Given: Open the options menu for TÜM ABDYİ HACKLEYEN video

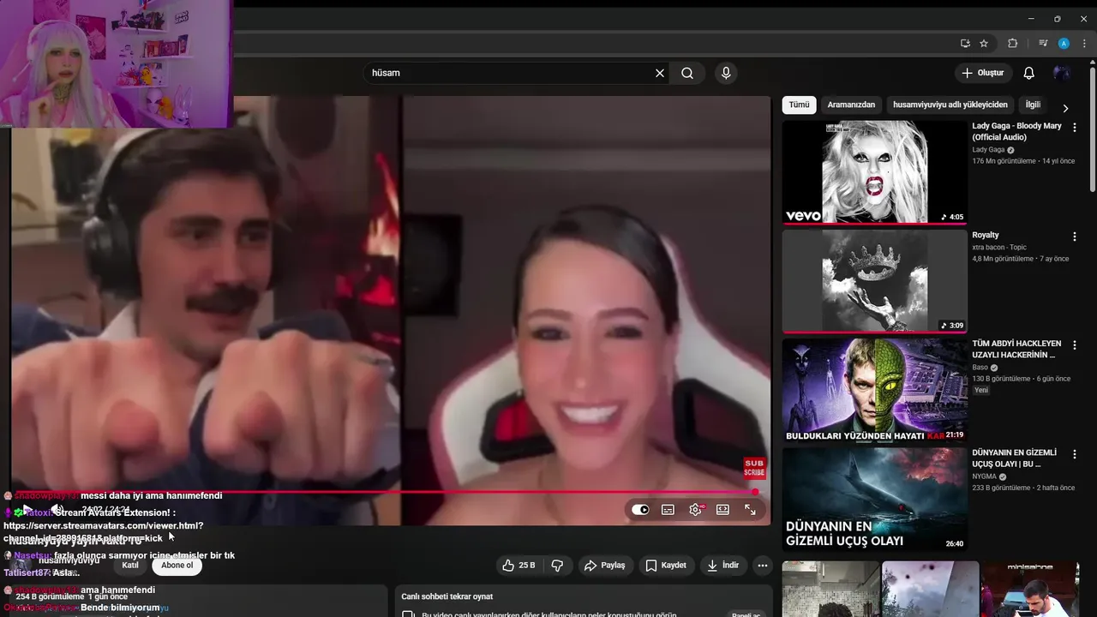Looking at the screenshot, I should coord(1075,345).
